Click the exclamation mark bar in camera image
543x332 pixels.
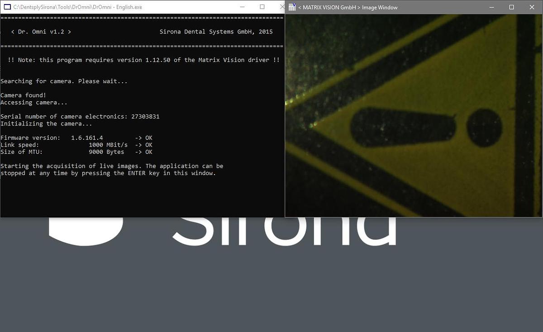tap(403, 127)
